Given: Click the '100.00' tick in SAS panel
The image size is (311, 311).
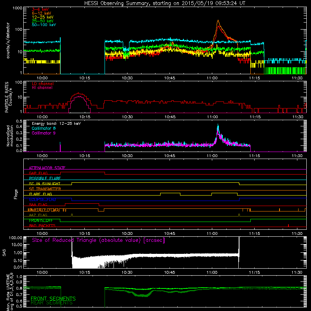Looking at the screenshot, I should pyautogui.click(x=16, y=238).
